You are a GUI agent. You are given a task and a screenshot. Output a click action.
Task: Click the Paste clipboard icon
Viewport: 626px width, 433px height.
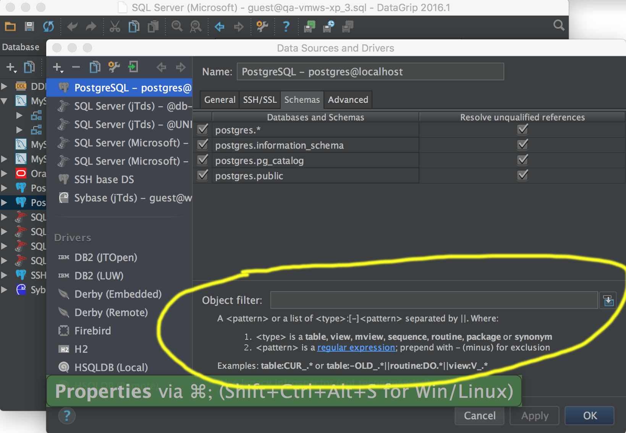coord(153,26)
